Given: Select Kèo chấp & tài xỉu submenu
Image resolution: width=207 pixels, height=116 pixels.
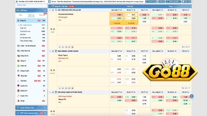Looking at the screenshot, I should coord(26,25).
